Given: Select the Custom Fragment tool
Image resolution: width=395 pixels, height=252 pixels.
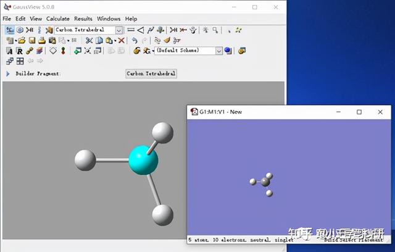Looking at the screenshot, I should tap(49, 30).
